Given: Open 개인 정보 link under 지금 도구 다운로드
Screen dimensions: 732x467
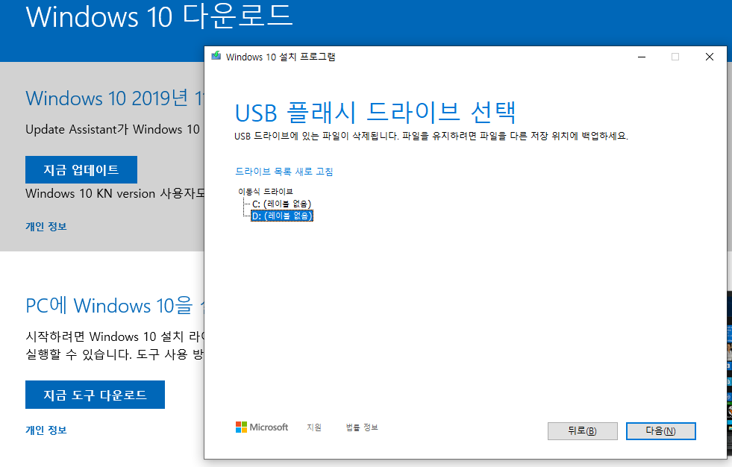Looking at the screenshot, I should (x=46, y=430).
